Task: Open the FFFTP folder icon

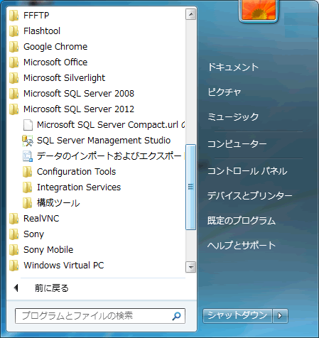Action: click(x=13, y=16)
